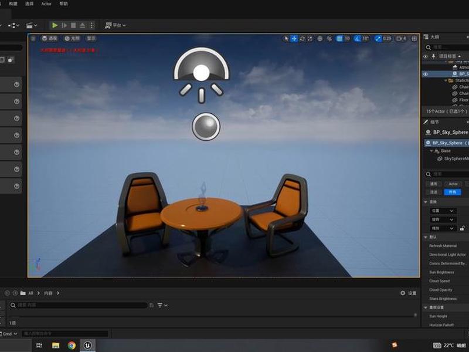Open Content Browser 设置 settings gear
The width and height of the screenshot is (469, 352).
click(x=408, y=293)
